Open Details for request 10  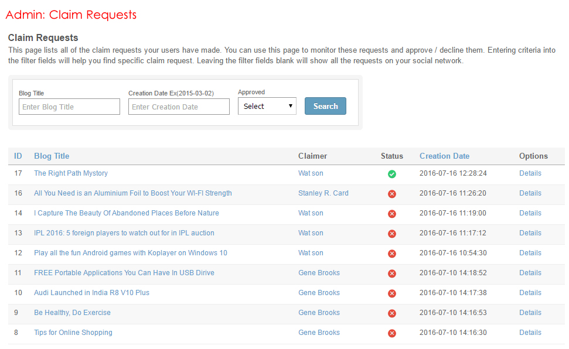pyautogui.click(x=530, y=293)
